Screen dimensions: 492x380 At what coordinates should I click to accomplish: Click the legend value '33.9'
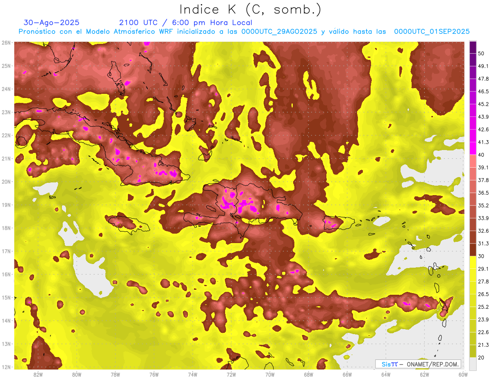[483, 218]
